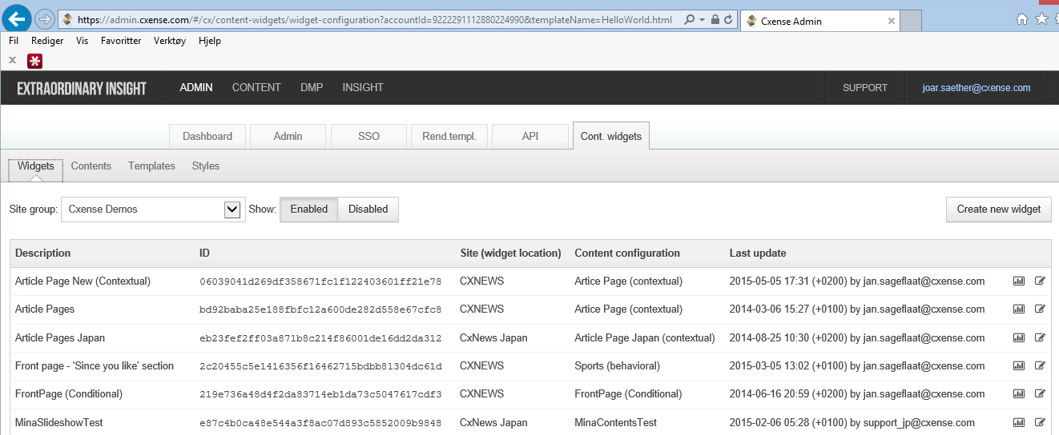
Task: Open the Site group dropdown
Action: coord(153,210)
